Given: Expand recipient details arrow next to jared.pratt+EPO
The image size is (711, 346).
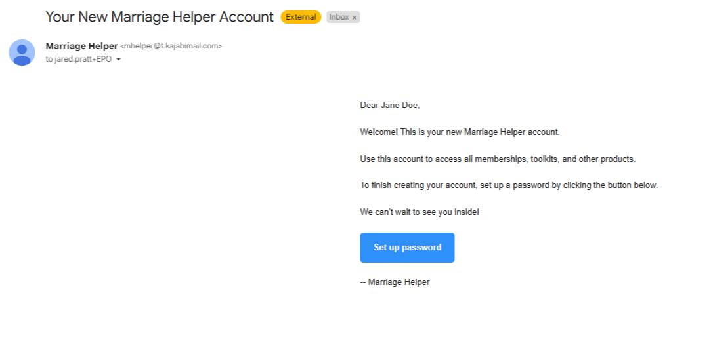Looking at the screenshot, I should pos(119,59).
